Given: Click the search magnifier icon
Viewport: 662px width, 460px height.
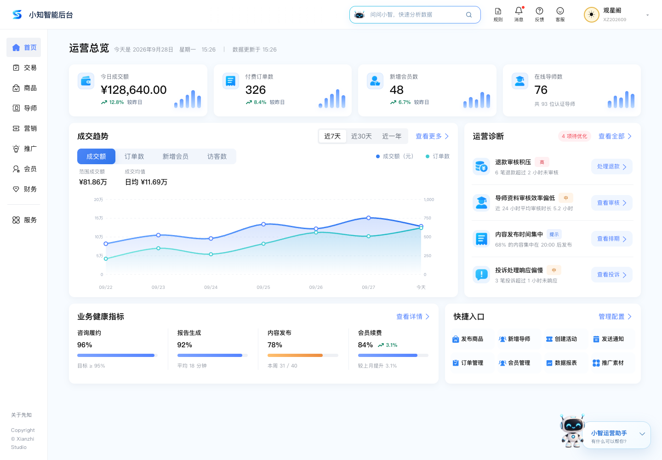Looking at the screenshot, I should [x=469, y=15].
